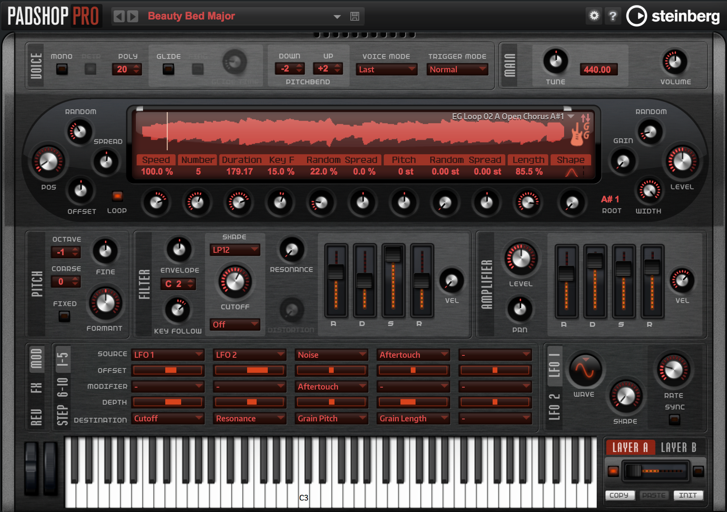Click the grain Shape curve icon

[571, 172]
